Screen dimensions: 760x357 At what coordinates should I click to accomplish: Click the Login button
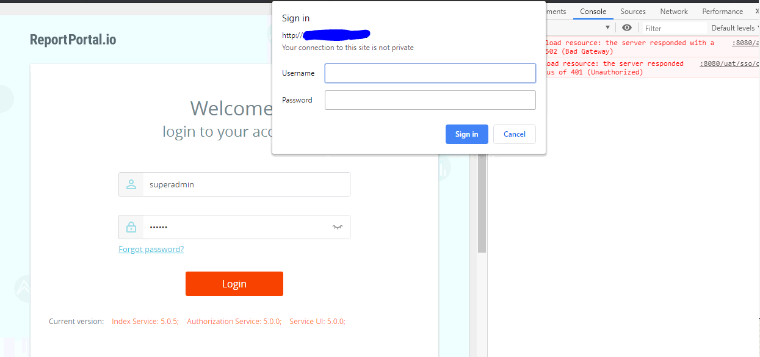(234, 283)
